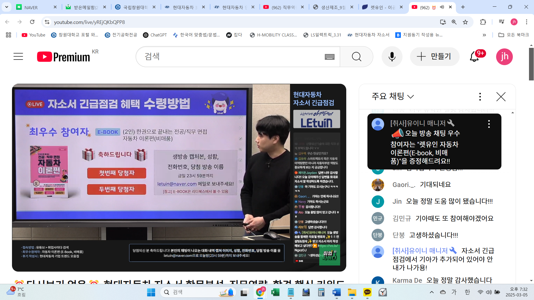Click the browser address bar URL

coord(89,22)
